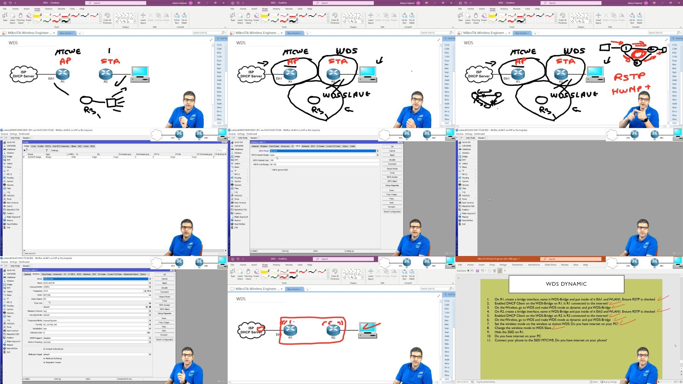Activate the Type tool in top-left OneNote frame
The width and height of the screenshot is (683, 384).
[x=5, y=17]
